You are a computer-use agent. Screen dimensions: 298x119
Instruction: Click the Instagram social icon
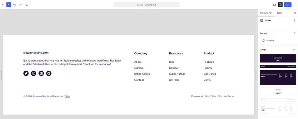pyautogui.click(x=34, y=73)
